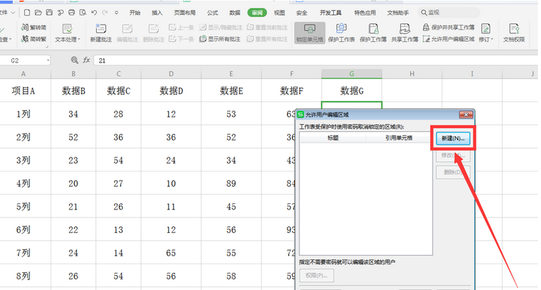Viewport: 541px width, 290px height.
Task: Click the zoom magnifier icon beside fx
Action: click(x=74, y=60)
